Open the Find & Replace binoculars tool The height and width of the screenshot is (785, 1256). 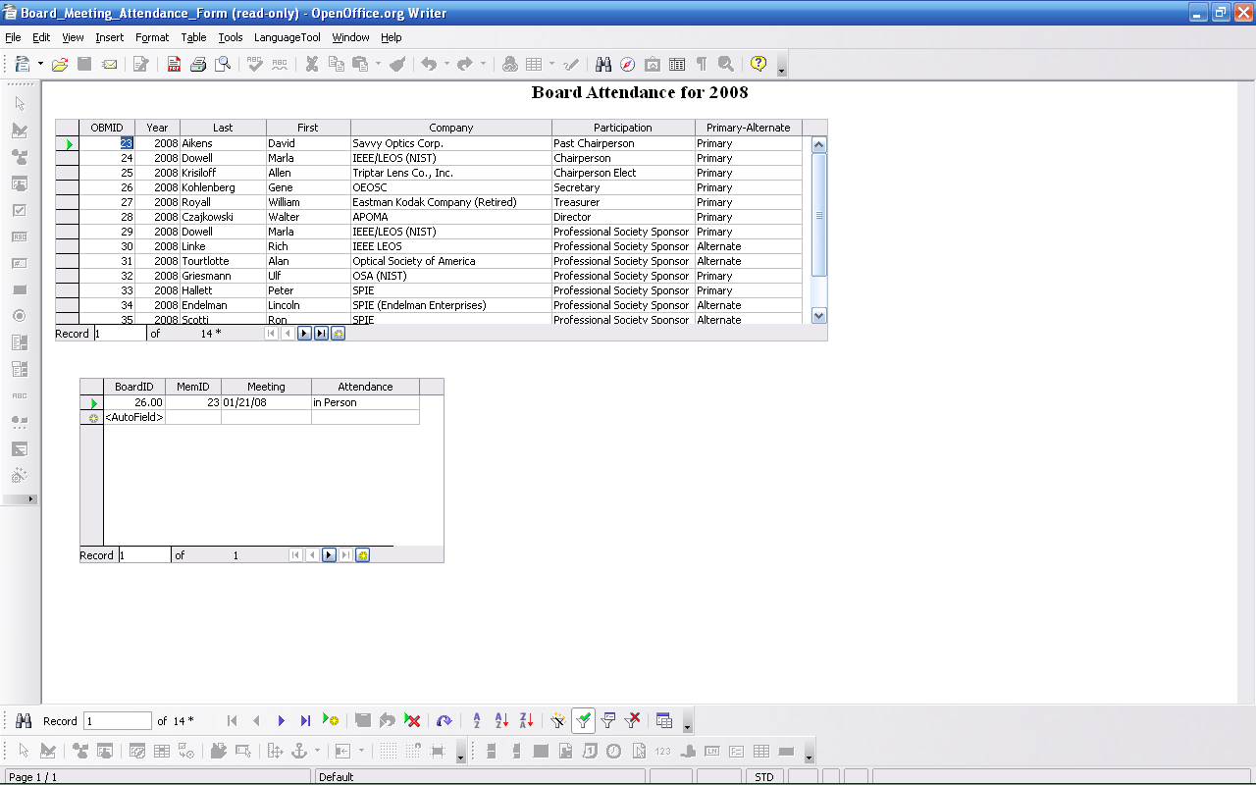pyautogui.click(x=603, y=64)
